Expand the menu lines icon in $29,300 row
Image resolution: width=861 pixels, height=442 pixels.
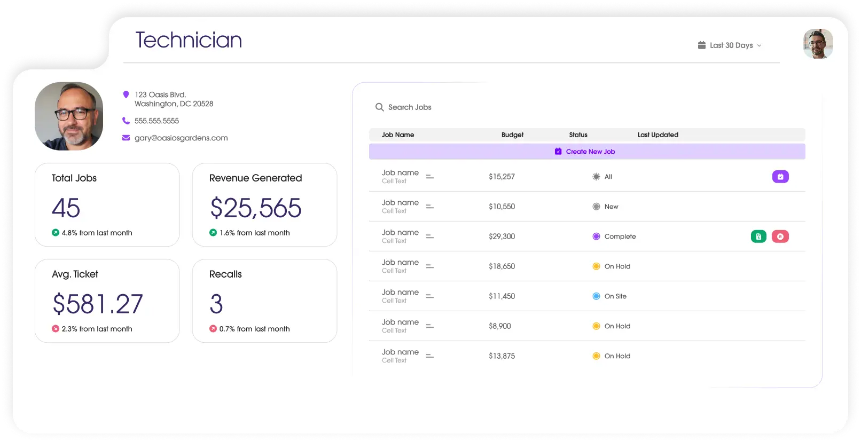pos(430,236)
